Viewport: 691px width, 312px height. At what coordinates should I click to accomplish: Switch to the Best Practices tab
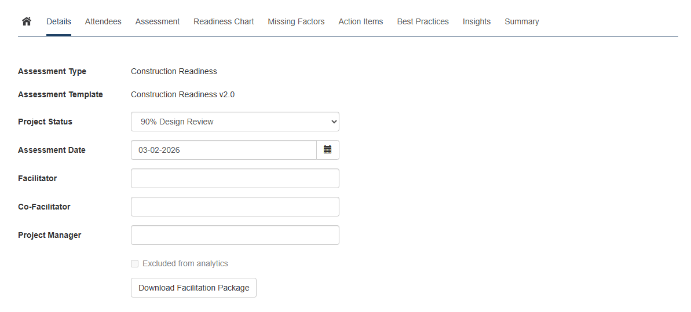click(x=423, y=21)
